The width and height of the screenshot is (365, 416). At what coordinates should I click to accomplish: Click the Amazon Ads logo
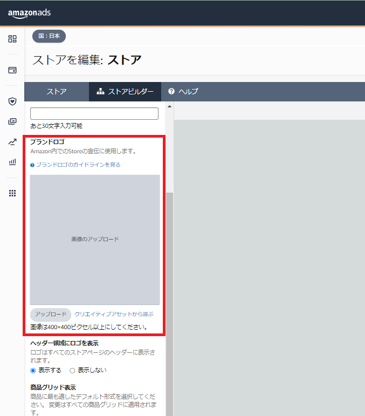(x=29, y=13)
